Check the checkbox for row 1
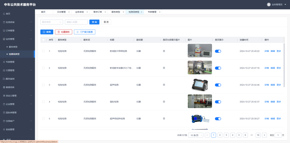 coord(43,51)
